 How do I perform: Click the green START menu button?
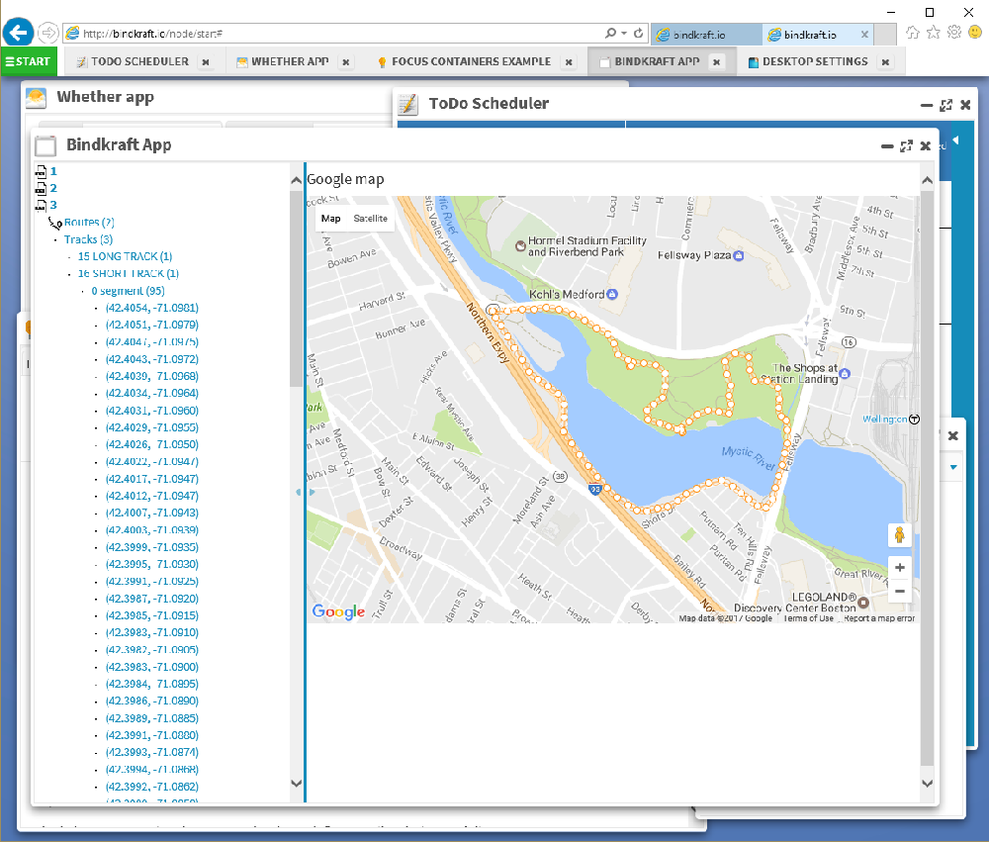(x=29, y=61)
